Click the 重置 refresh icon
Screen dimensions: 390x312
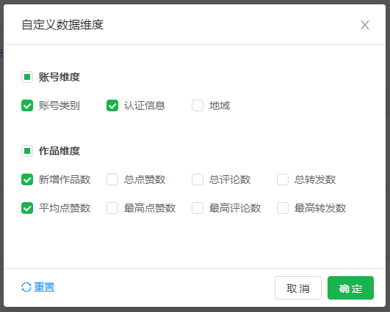(x=26, y=287)
